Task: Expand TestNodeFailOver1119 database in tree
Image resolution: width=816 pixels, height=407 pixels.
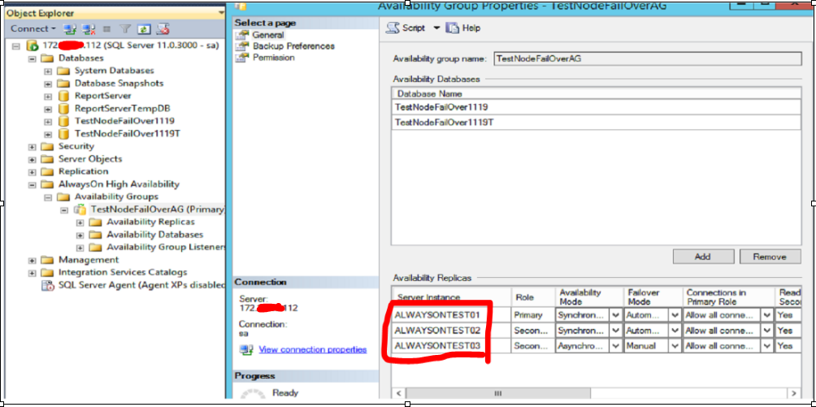Action: click(x=48, y=121)
